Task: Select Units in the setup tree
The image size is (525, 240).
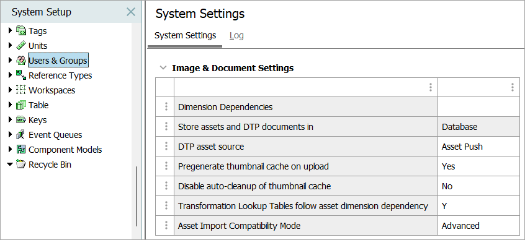Action: click(x=38, y=46)
